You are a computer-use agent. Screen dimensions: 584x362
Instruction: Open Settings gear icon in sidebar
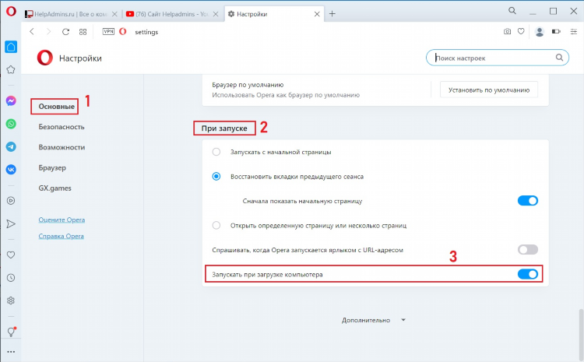pyautogui.click(x=11, y=300)
